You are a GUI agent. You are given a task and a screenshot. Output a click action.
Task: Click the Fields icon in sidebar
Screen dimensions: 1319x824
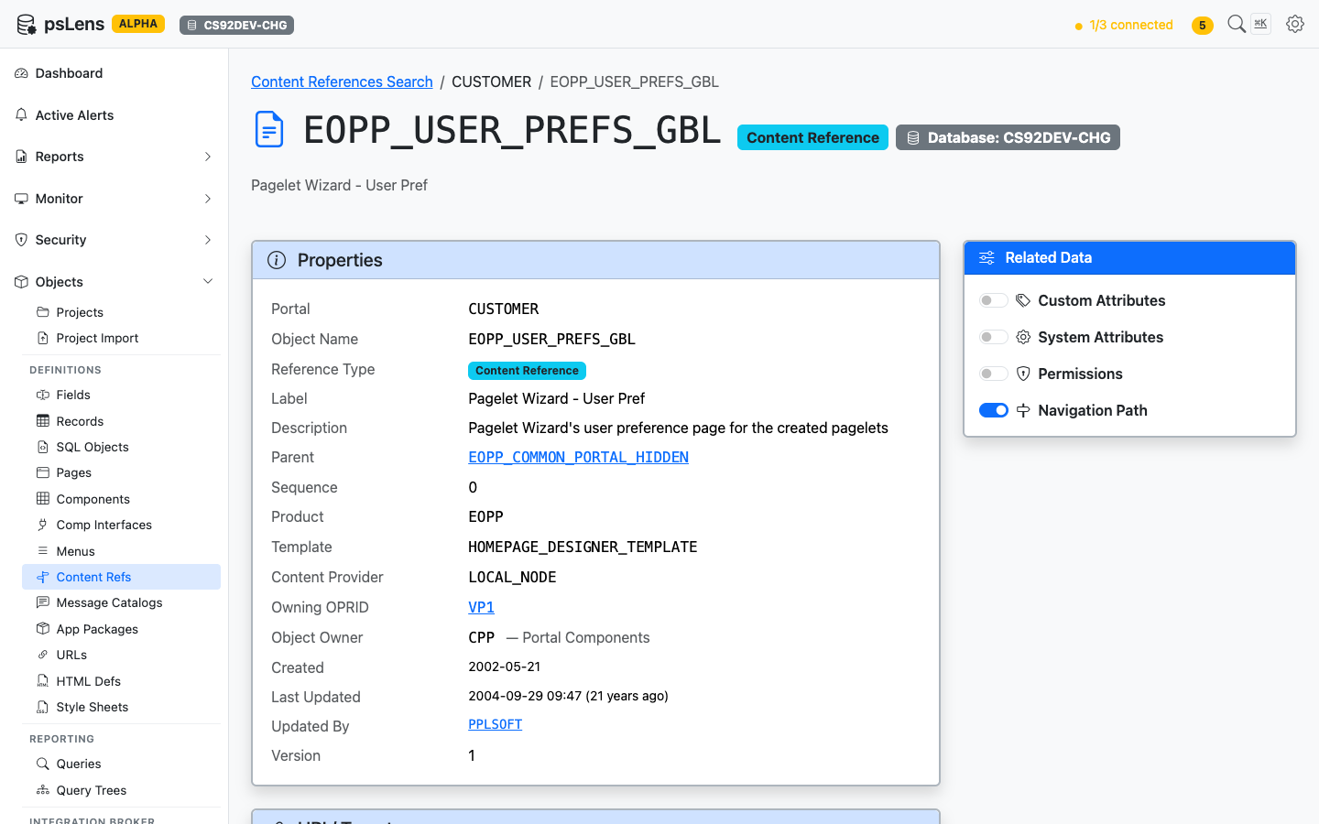pos(43,395)
